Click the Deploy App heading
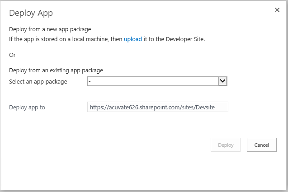Screen dimensions: 288x192 pos(31,13)
